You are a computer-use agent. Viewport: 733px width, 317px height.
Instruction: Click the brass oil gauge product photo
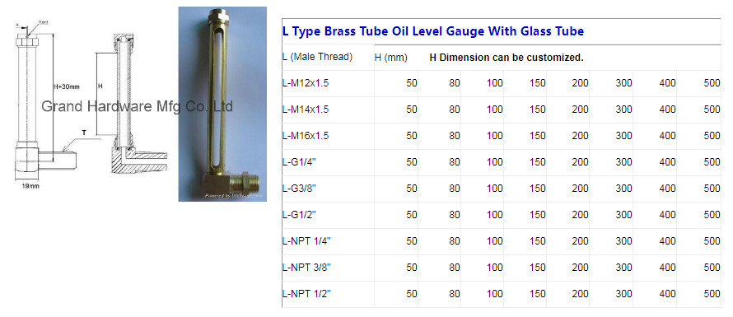tap(222, 105)
